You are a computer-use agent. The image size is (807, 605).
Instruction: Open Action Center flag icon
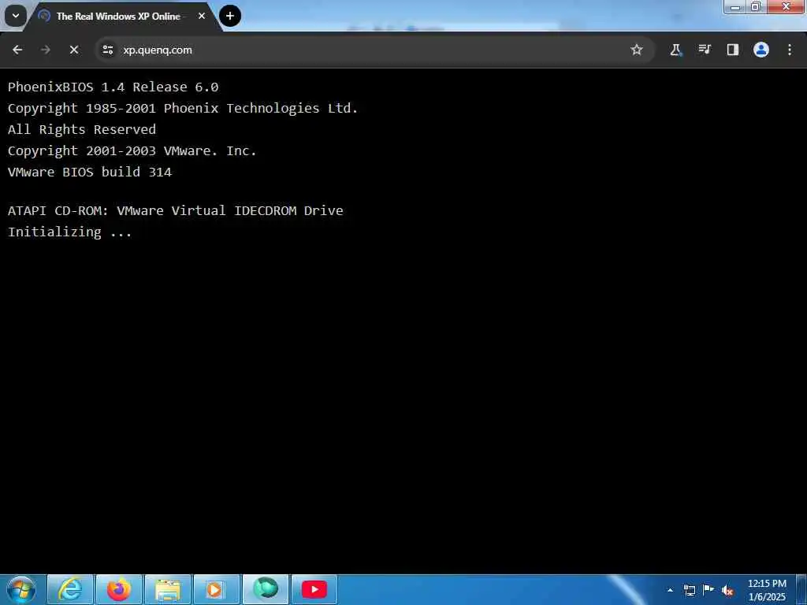pyautogui.click(x=708, y=589)
